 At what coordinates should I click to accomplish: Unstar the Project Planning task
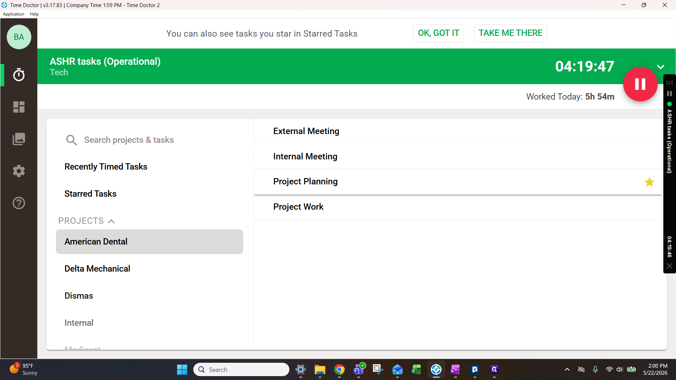[649, 182]
